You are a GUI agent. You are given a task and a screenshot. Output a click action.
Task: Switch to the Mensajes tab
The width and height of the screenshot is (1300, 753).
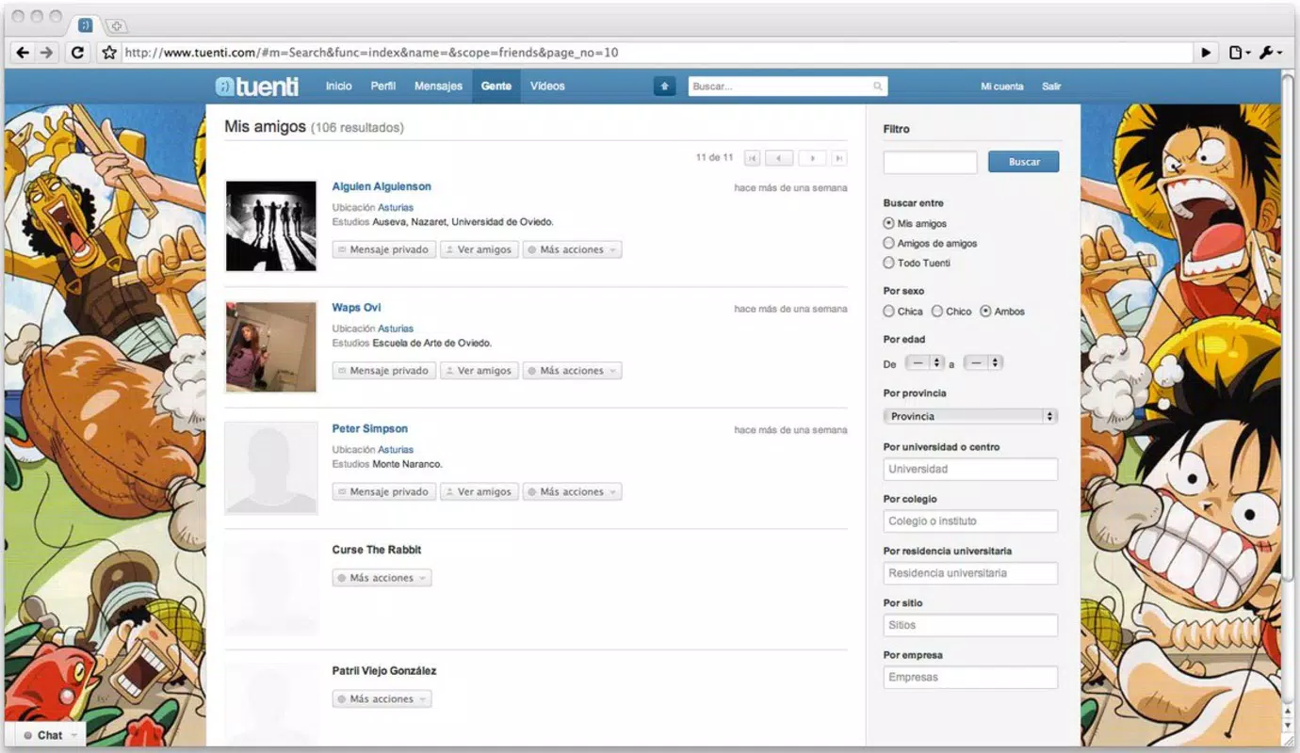tap(438, 87)
